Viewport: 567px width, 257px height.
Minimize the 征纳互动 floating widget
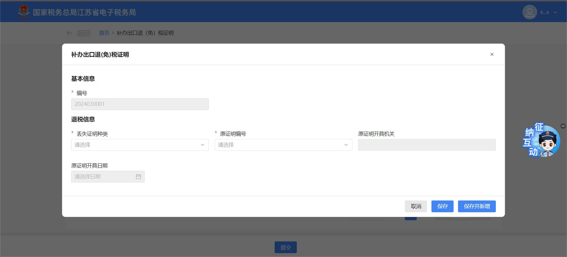(563, 126)
